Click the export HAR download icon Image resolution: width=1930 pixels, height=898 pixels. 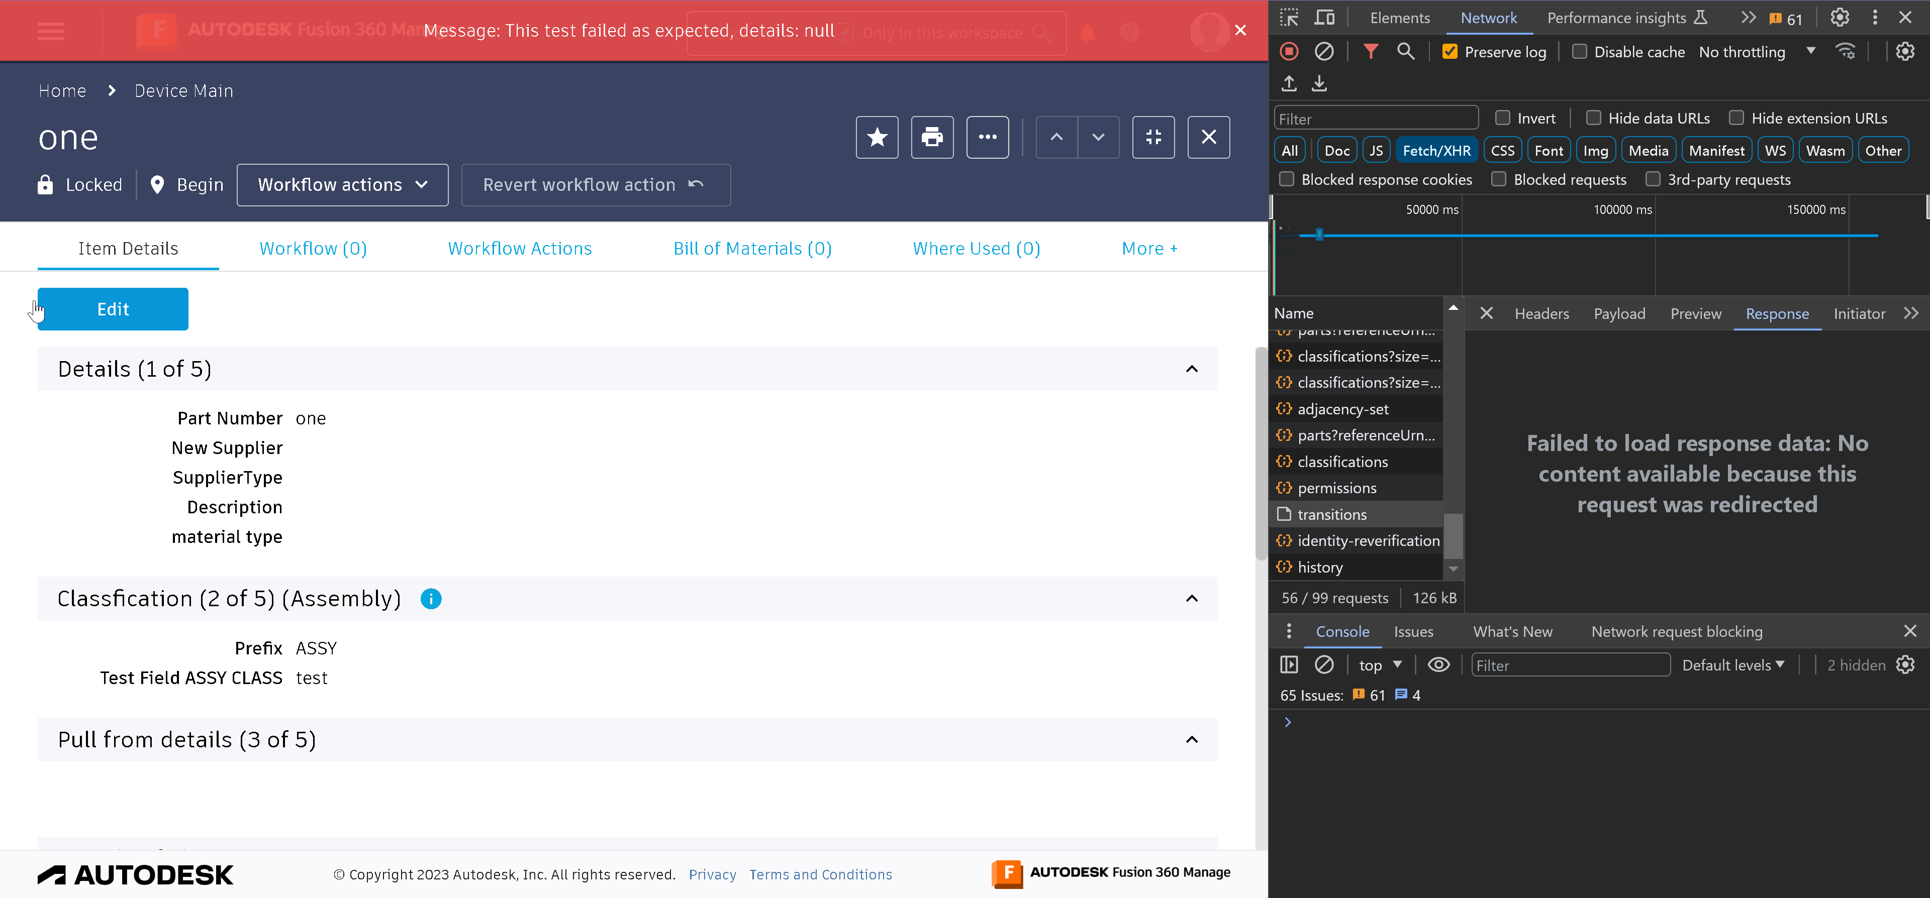coord(1319,83)
